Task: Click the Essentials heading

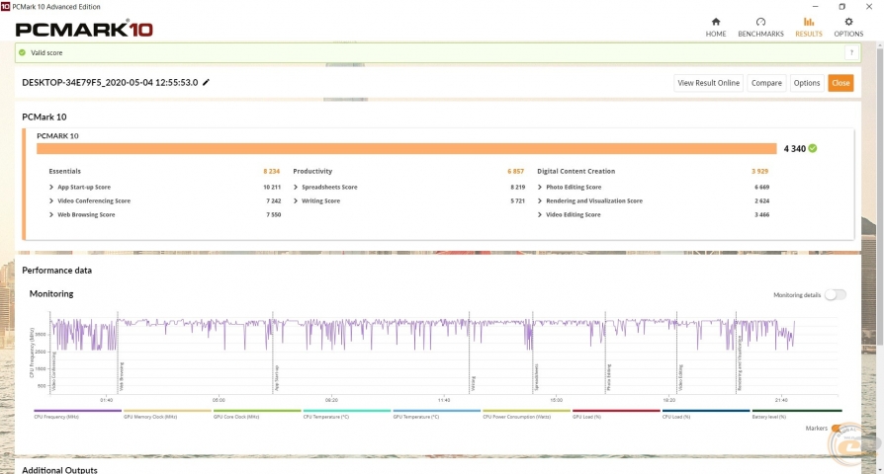Action: point(65,171)
